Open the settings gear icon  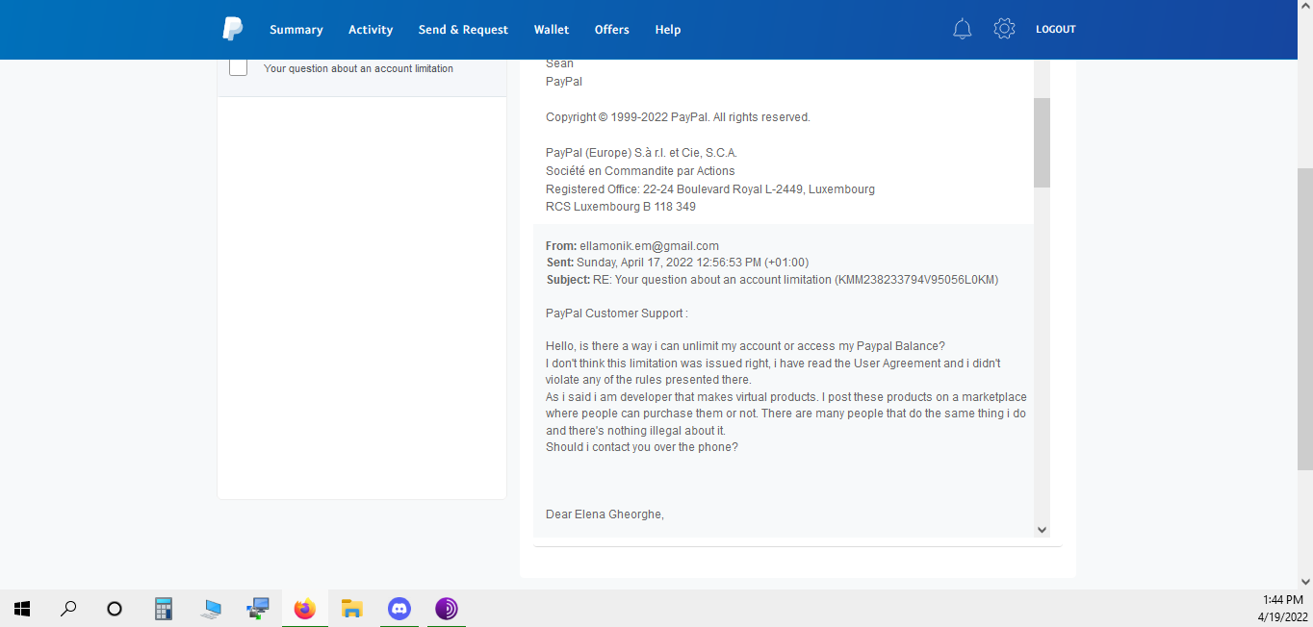point(1004,29)
